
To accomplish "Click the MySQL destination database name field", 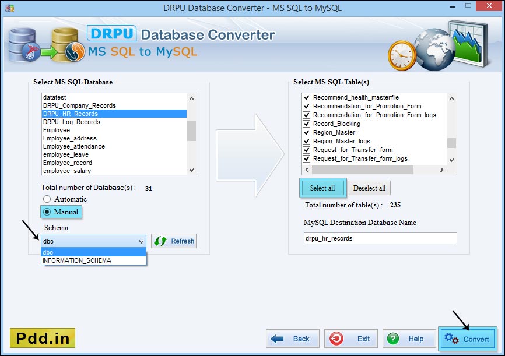I will [380, 238].
